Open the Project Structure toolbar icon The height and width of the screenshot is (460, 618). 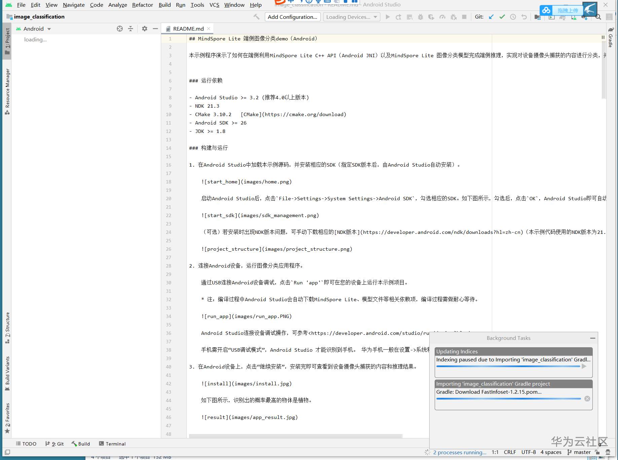pos(538,17)
